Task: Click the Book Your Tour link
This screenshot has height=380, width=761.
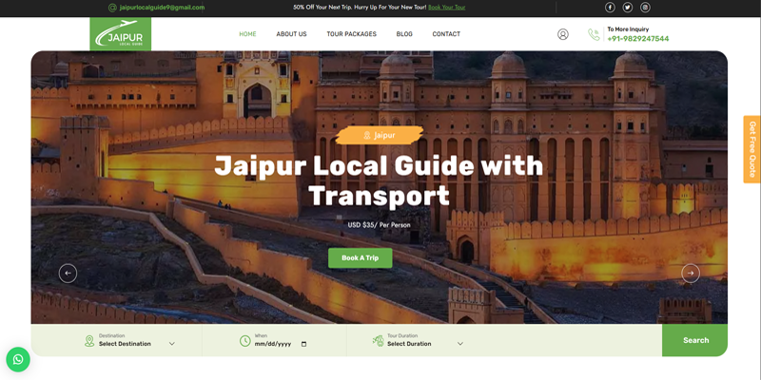Action: [x=446, y=8]
